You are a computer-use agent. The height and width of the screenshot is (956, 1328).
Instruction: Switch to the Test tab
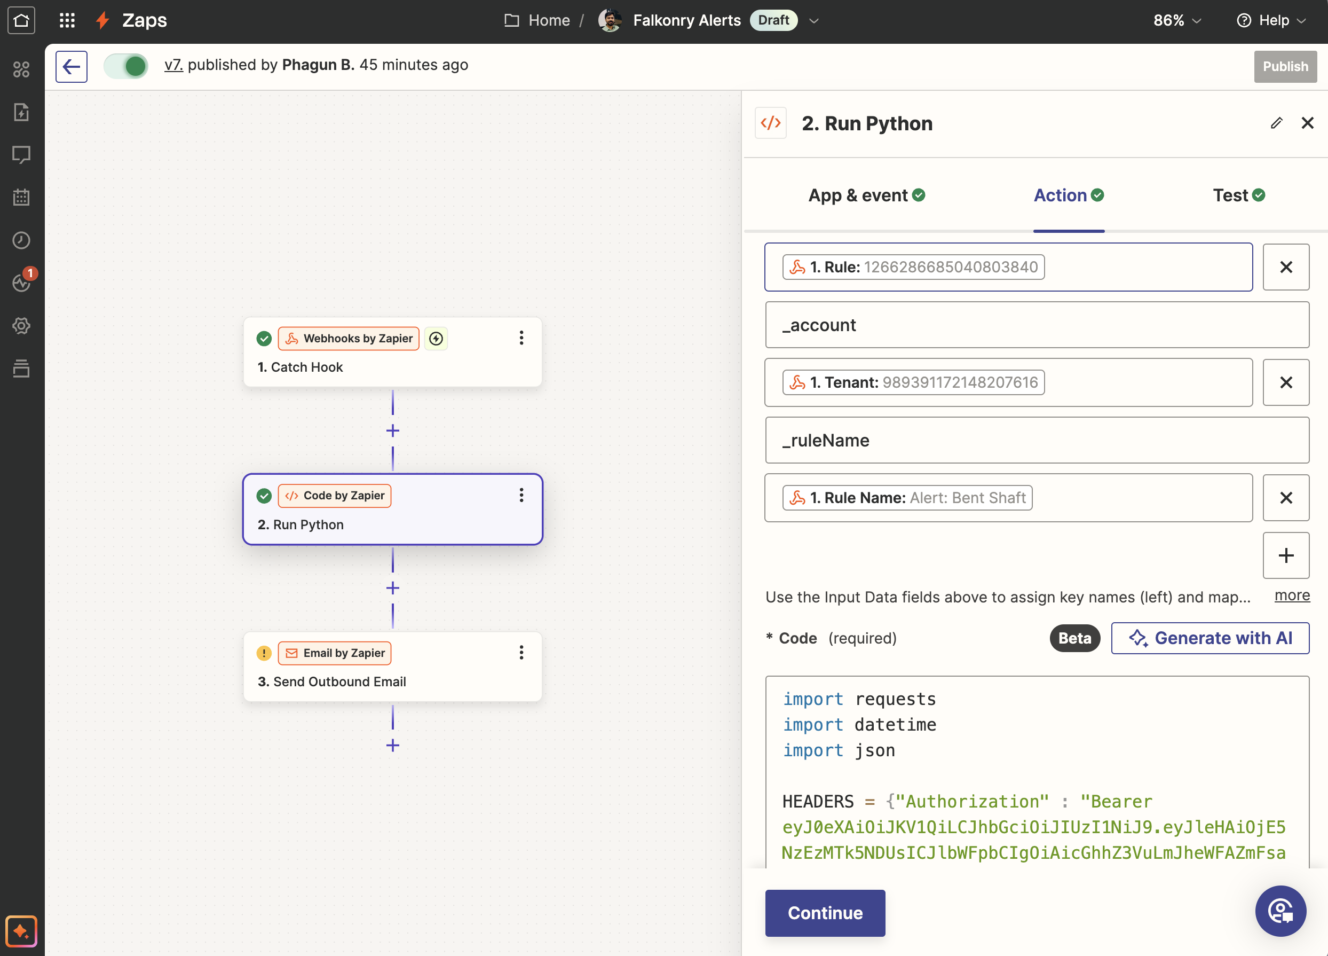[1239, 195]
